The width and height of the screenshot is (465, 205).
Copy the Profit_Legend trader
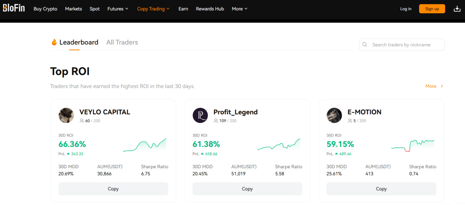[x=247, y=189]
